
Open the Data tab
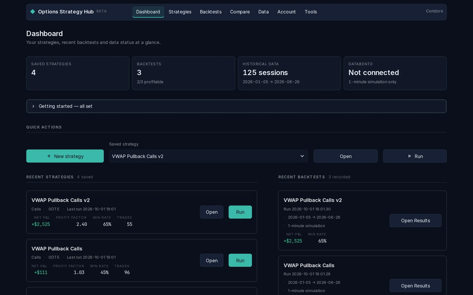pyautogui.click(x=263, y=12)
